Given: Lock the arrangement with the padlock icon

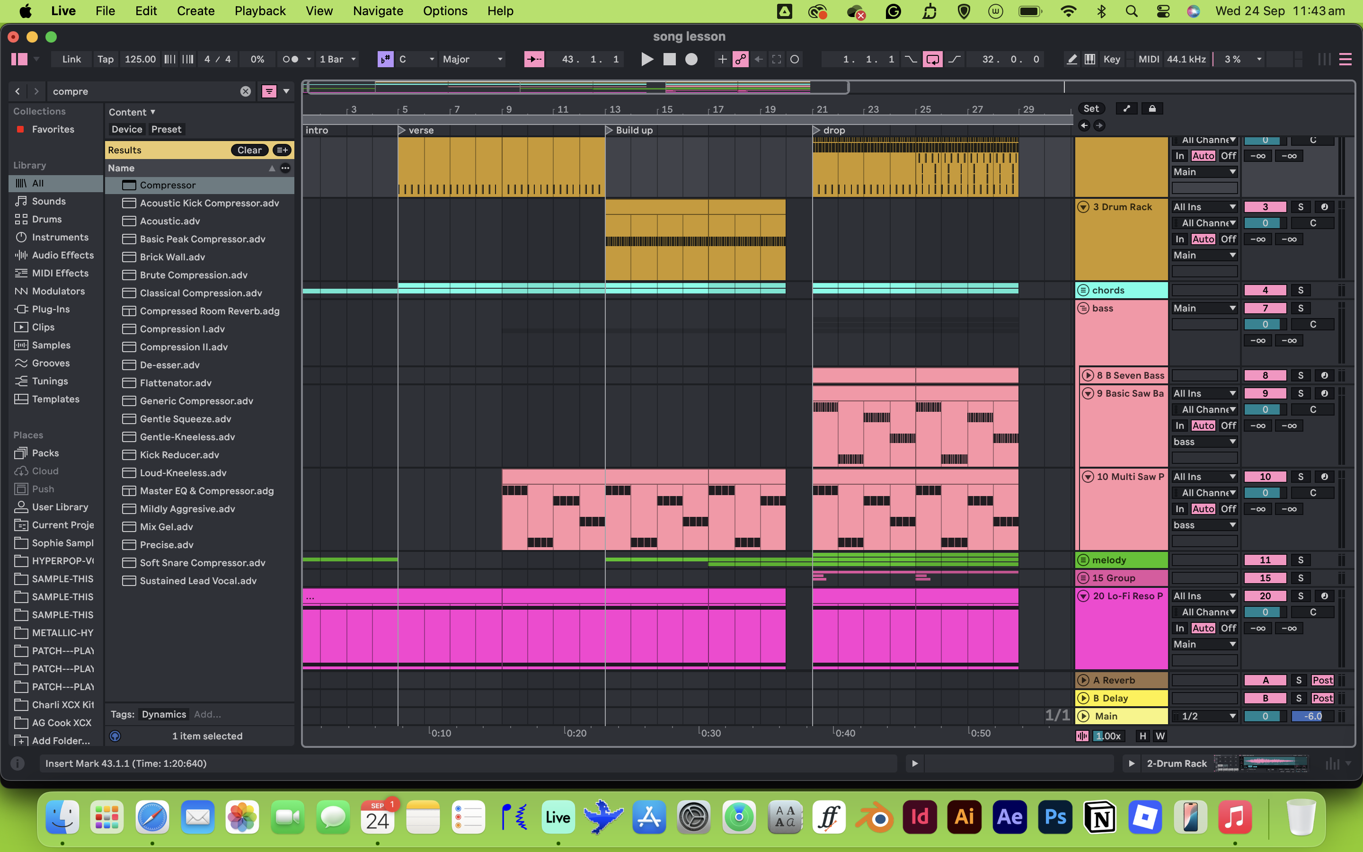Looking at the screenshot, I should (1152, 109).
